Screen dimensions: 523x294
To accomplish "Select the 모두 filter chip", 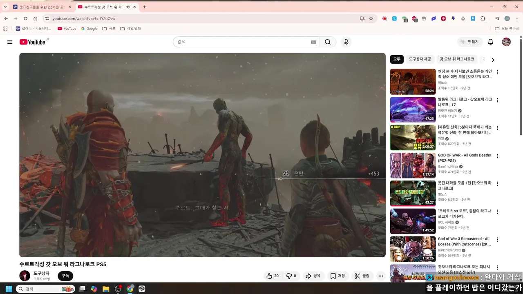I will [x=397, y=59].
